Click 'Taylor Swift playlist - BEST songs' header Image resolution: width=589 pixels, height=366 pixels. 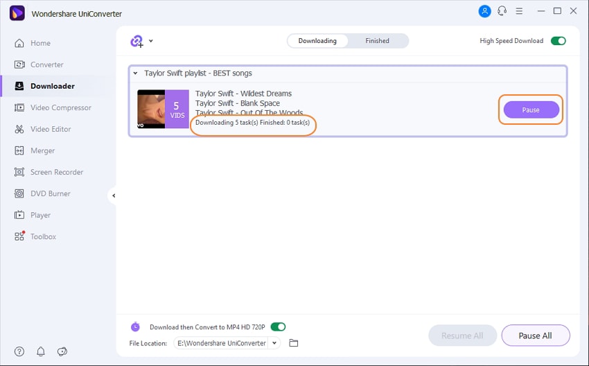[198, 73]
